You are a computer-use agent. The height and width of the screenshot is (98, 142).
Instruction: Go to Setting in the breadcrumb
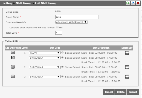pos(7,3)
